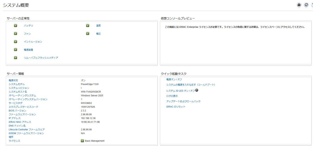Click the DNS ドメイン名 label
This screenshot has height=146, width=313.
pos(17,126)
